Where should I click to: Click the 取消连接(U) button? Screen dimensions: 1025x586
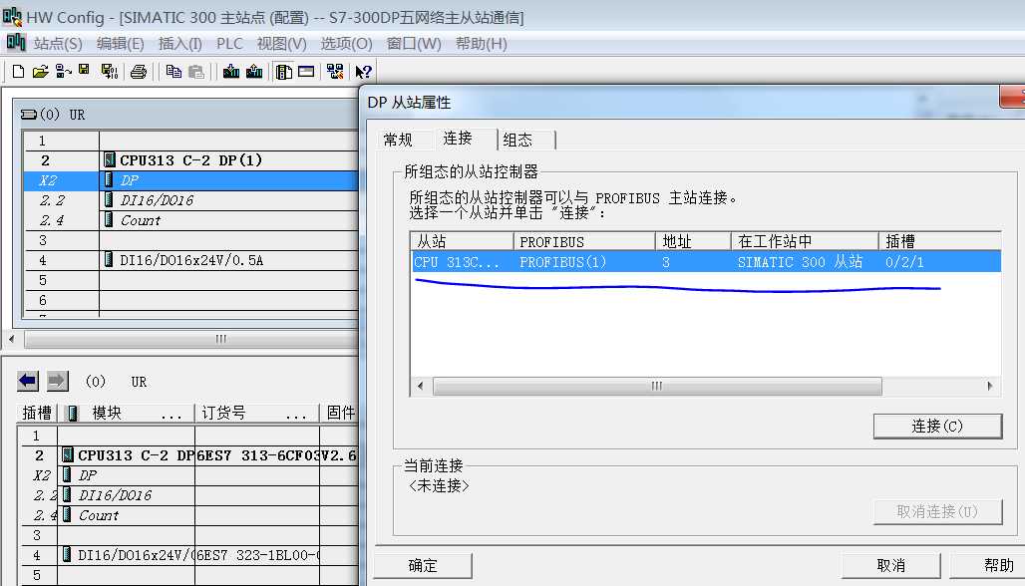937,511
